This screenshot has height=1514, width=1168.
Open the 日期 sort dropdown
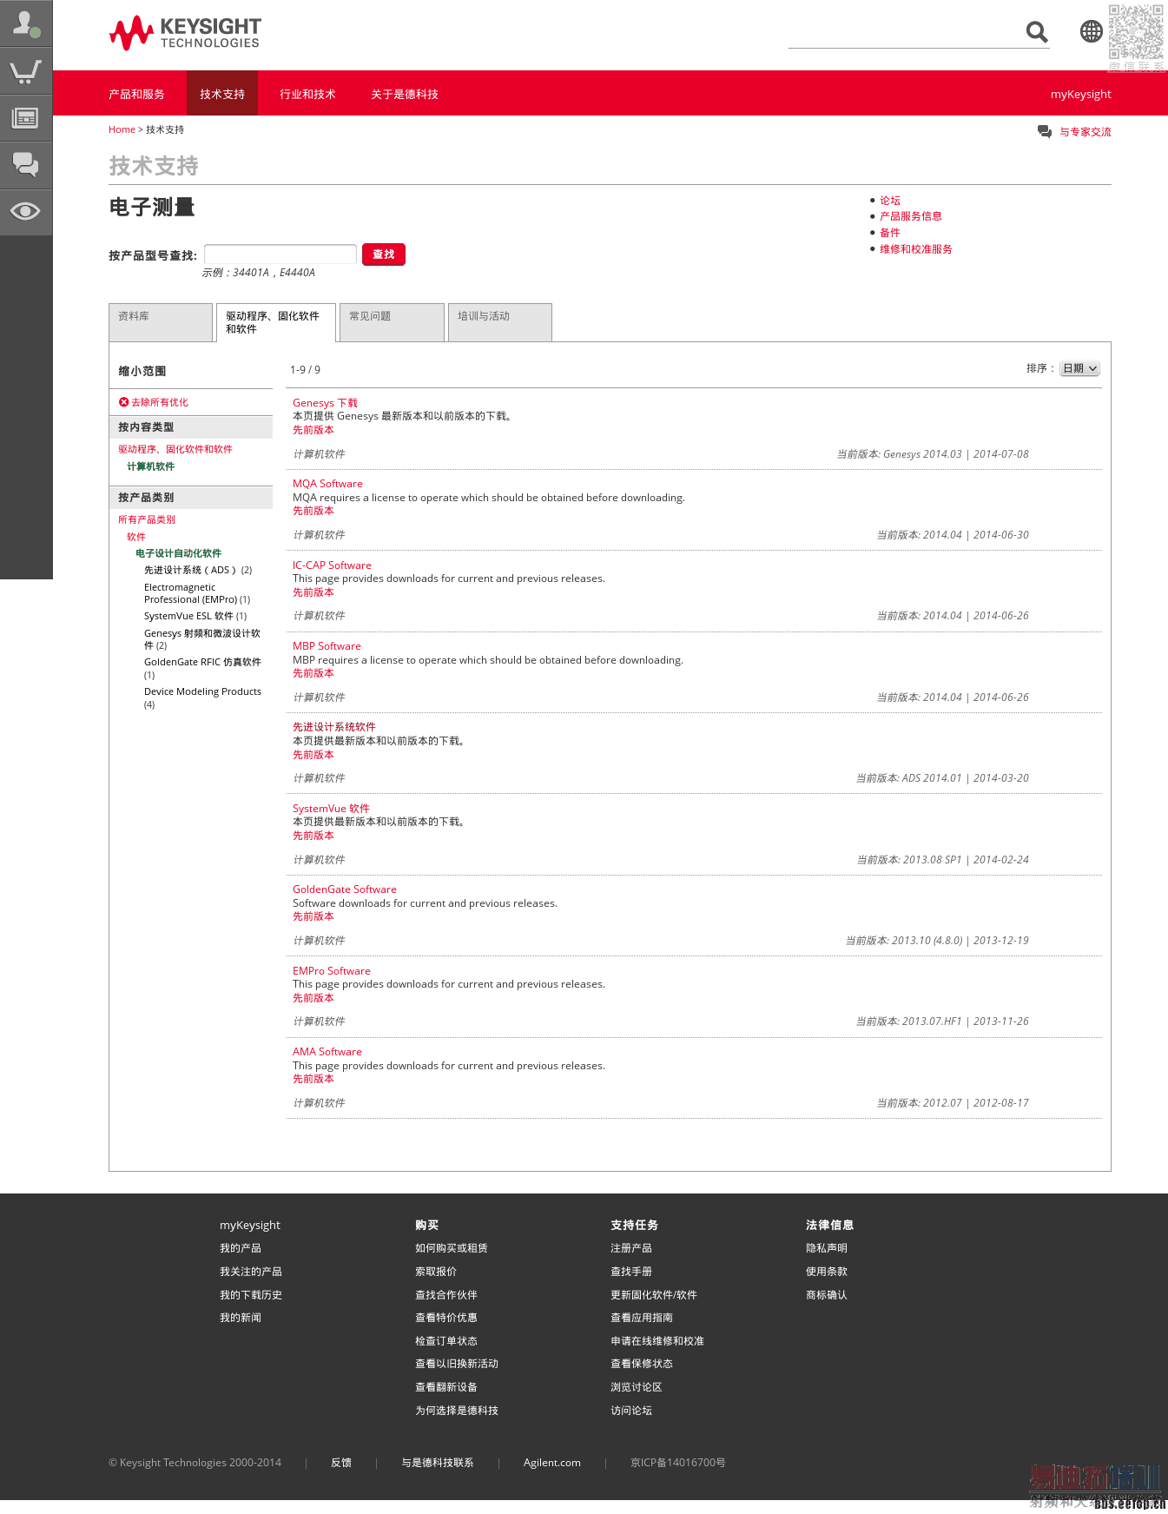coord(1080,368)
